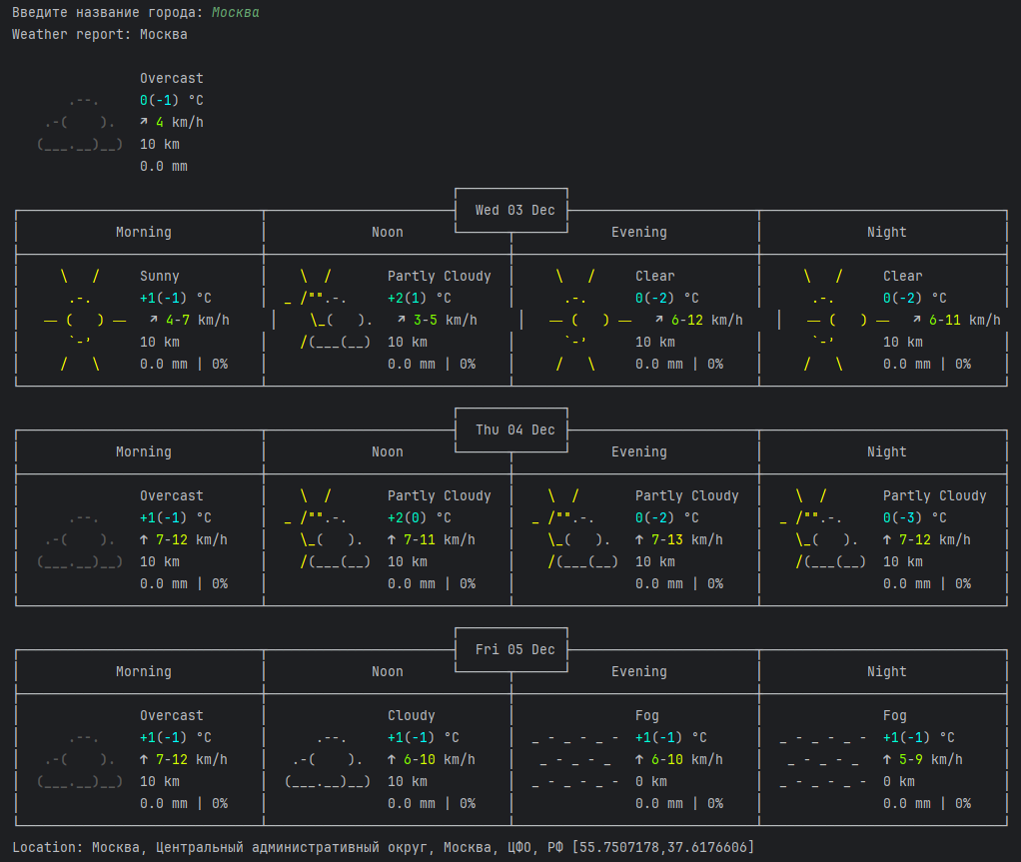The width and height of the screenshot is (1021, 862).
Task: Click the Noon header under Thu 04 Dec
Action: [388, 451]
